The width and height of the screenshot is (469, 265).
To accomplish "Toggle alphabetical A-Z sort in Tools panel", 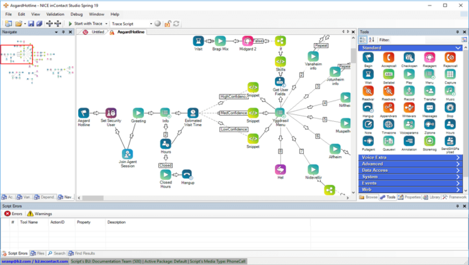I will coord(371,40).
